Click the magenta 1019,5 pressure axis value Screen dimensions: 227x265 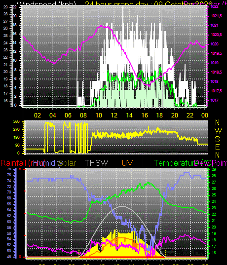pyautogui.click(x=216, y=54)
